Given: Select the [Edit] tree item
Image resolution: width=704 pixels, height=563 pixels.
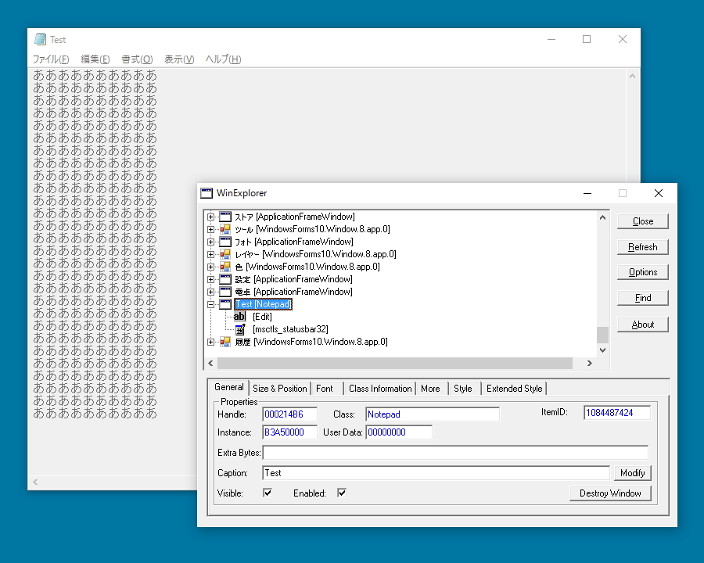Looking at the screenshot, I should [x=262, y=317].
